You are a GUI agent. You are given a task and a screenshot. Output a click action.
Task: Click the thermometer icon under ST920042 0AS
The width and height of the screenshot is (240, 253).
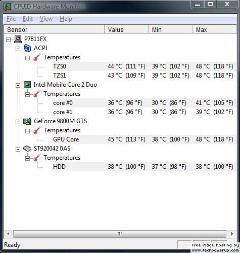[x=37, y=158]
